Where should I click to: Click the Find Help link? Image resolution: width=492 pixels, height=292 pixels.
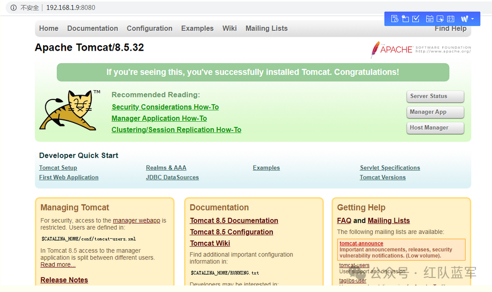450,29
